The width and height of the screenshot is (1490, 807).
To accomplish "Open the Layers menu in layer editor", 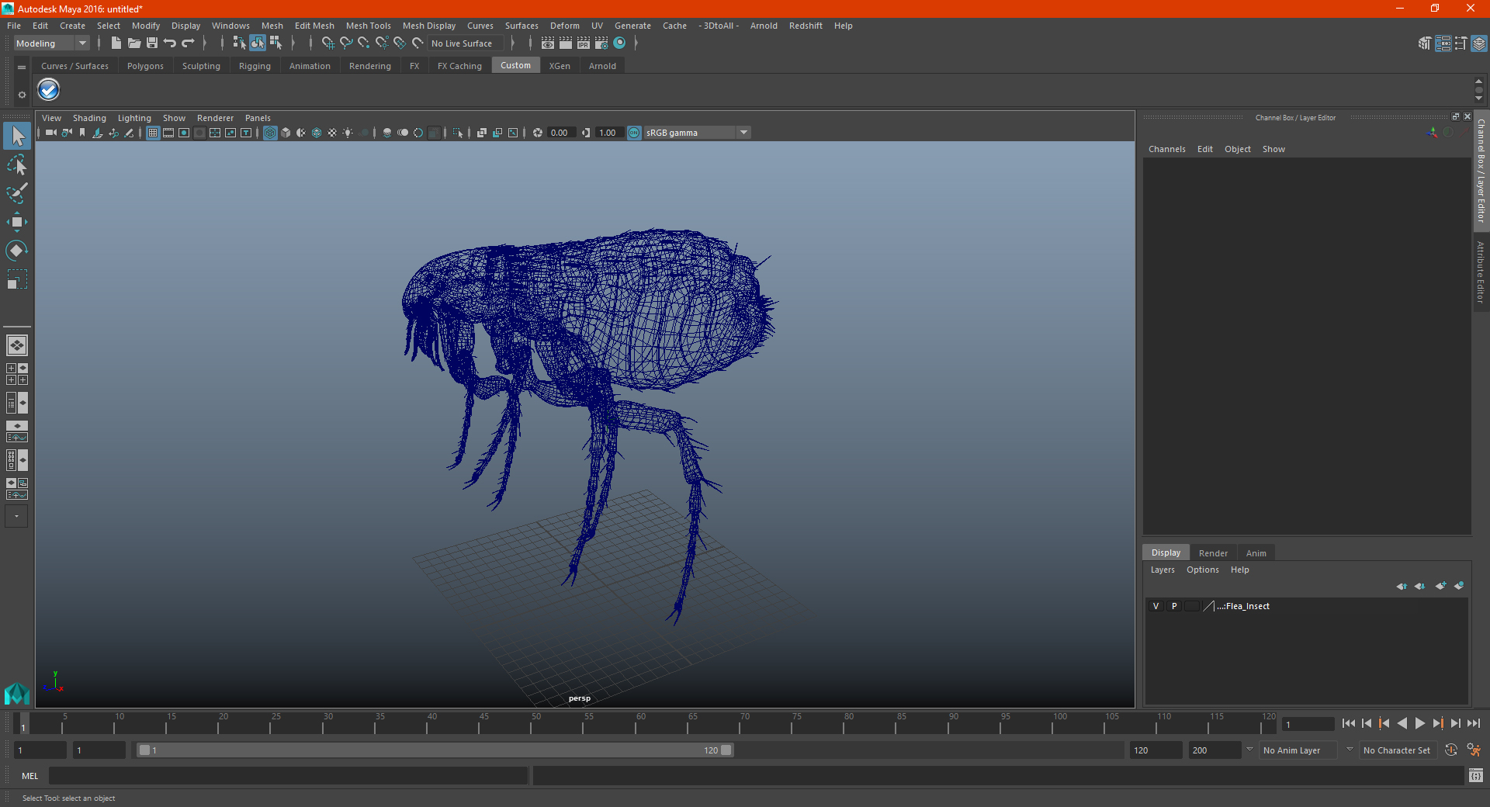I will click(1163, 570).
